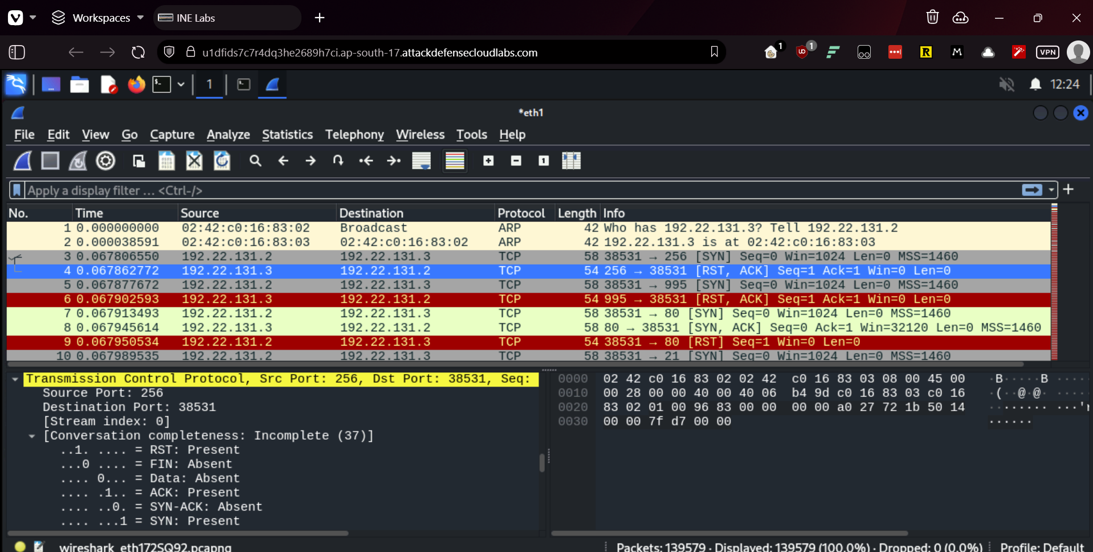Reload the capture file

coord(222,161)
